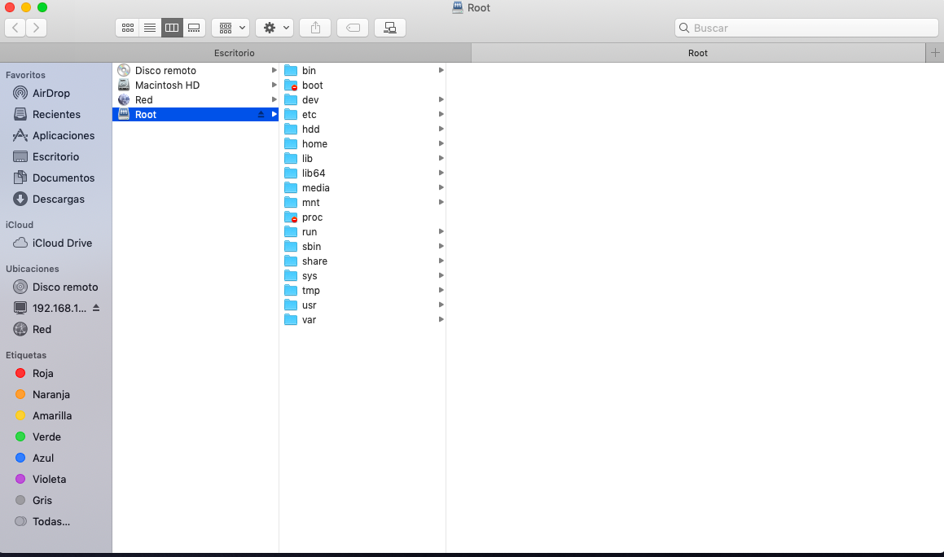Switch to the Root tab

pyautogui.click(x=698, y=53)
